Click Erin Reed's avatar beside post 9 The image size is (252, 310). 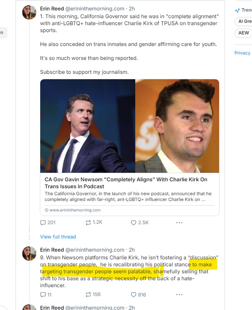29,254
